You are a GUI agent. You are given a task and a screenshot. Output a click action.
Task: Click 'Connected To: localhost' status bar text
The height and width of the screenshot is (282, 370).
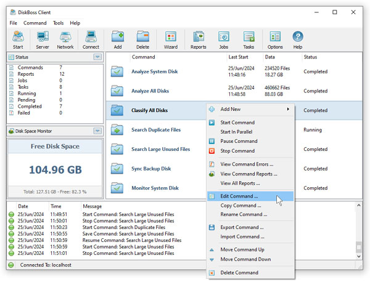pos(46,265)
